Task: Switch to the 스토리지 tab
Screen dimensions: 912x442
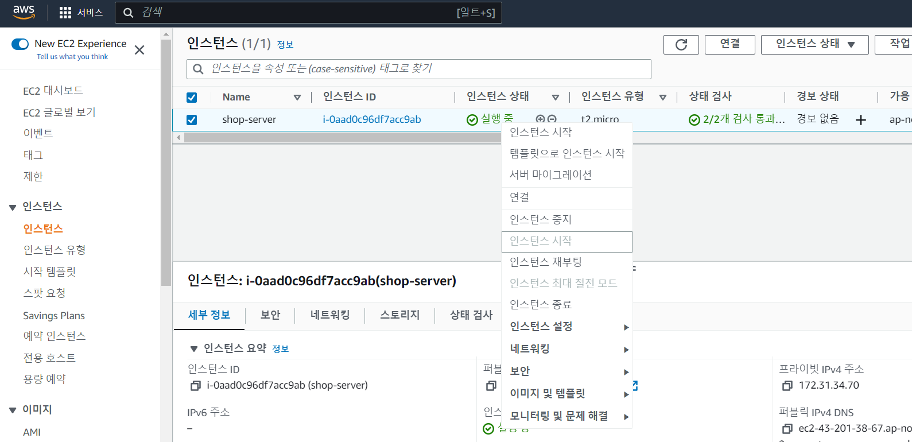Action: tap(400, 315)
